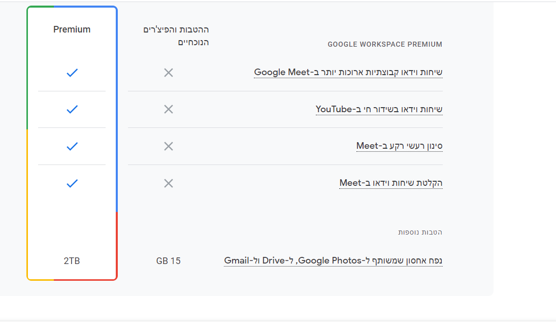Open the YouTube live video streaming link
Screen dimensions: 556x329
pos(379,109)
